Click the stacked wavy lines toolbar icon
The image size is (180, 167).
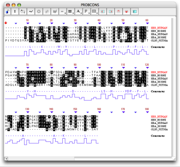[55, 11]
